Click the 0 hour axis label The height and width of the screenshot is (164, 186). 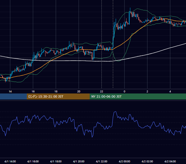[x=124, y=92]
